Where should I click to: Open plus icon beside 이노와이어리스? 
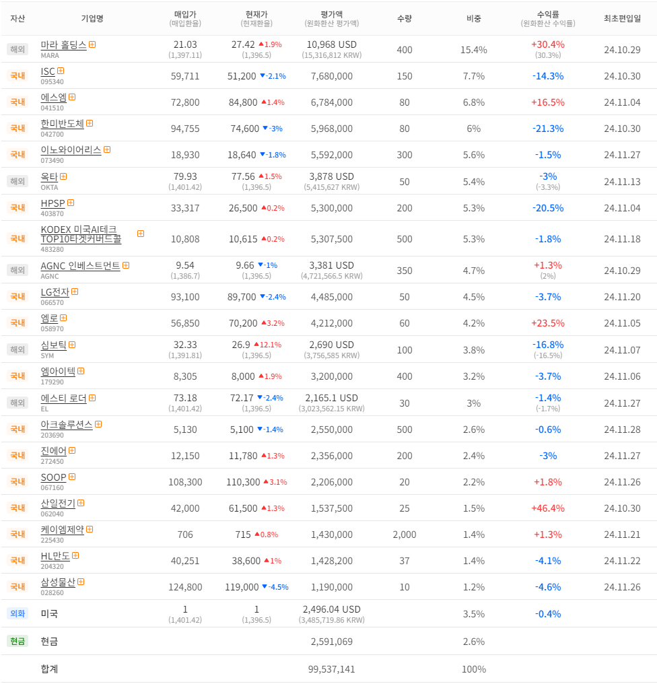tap(107, 149)
